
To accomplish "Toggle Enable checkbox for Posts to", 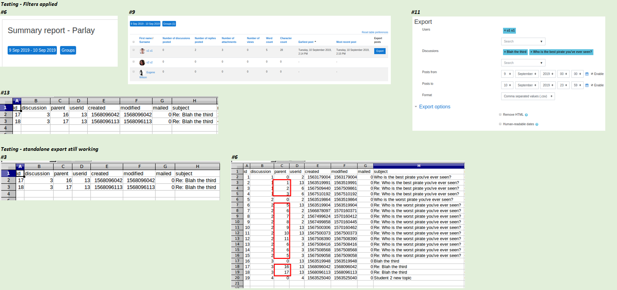I will [x=592, y=85].
